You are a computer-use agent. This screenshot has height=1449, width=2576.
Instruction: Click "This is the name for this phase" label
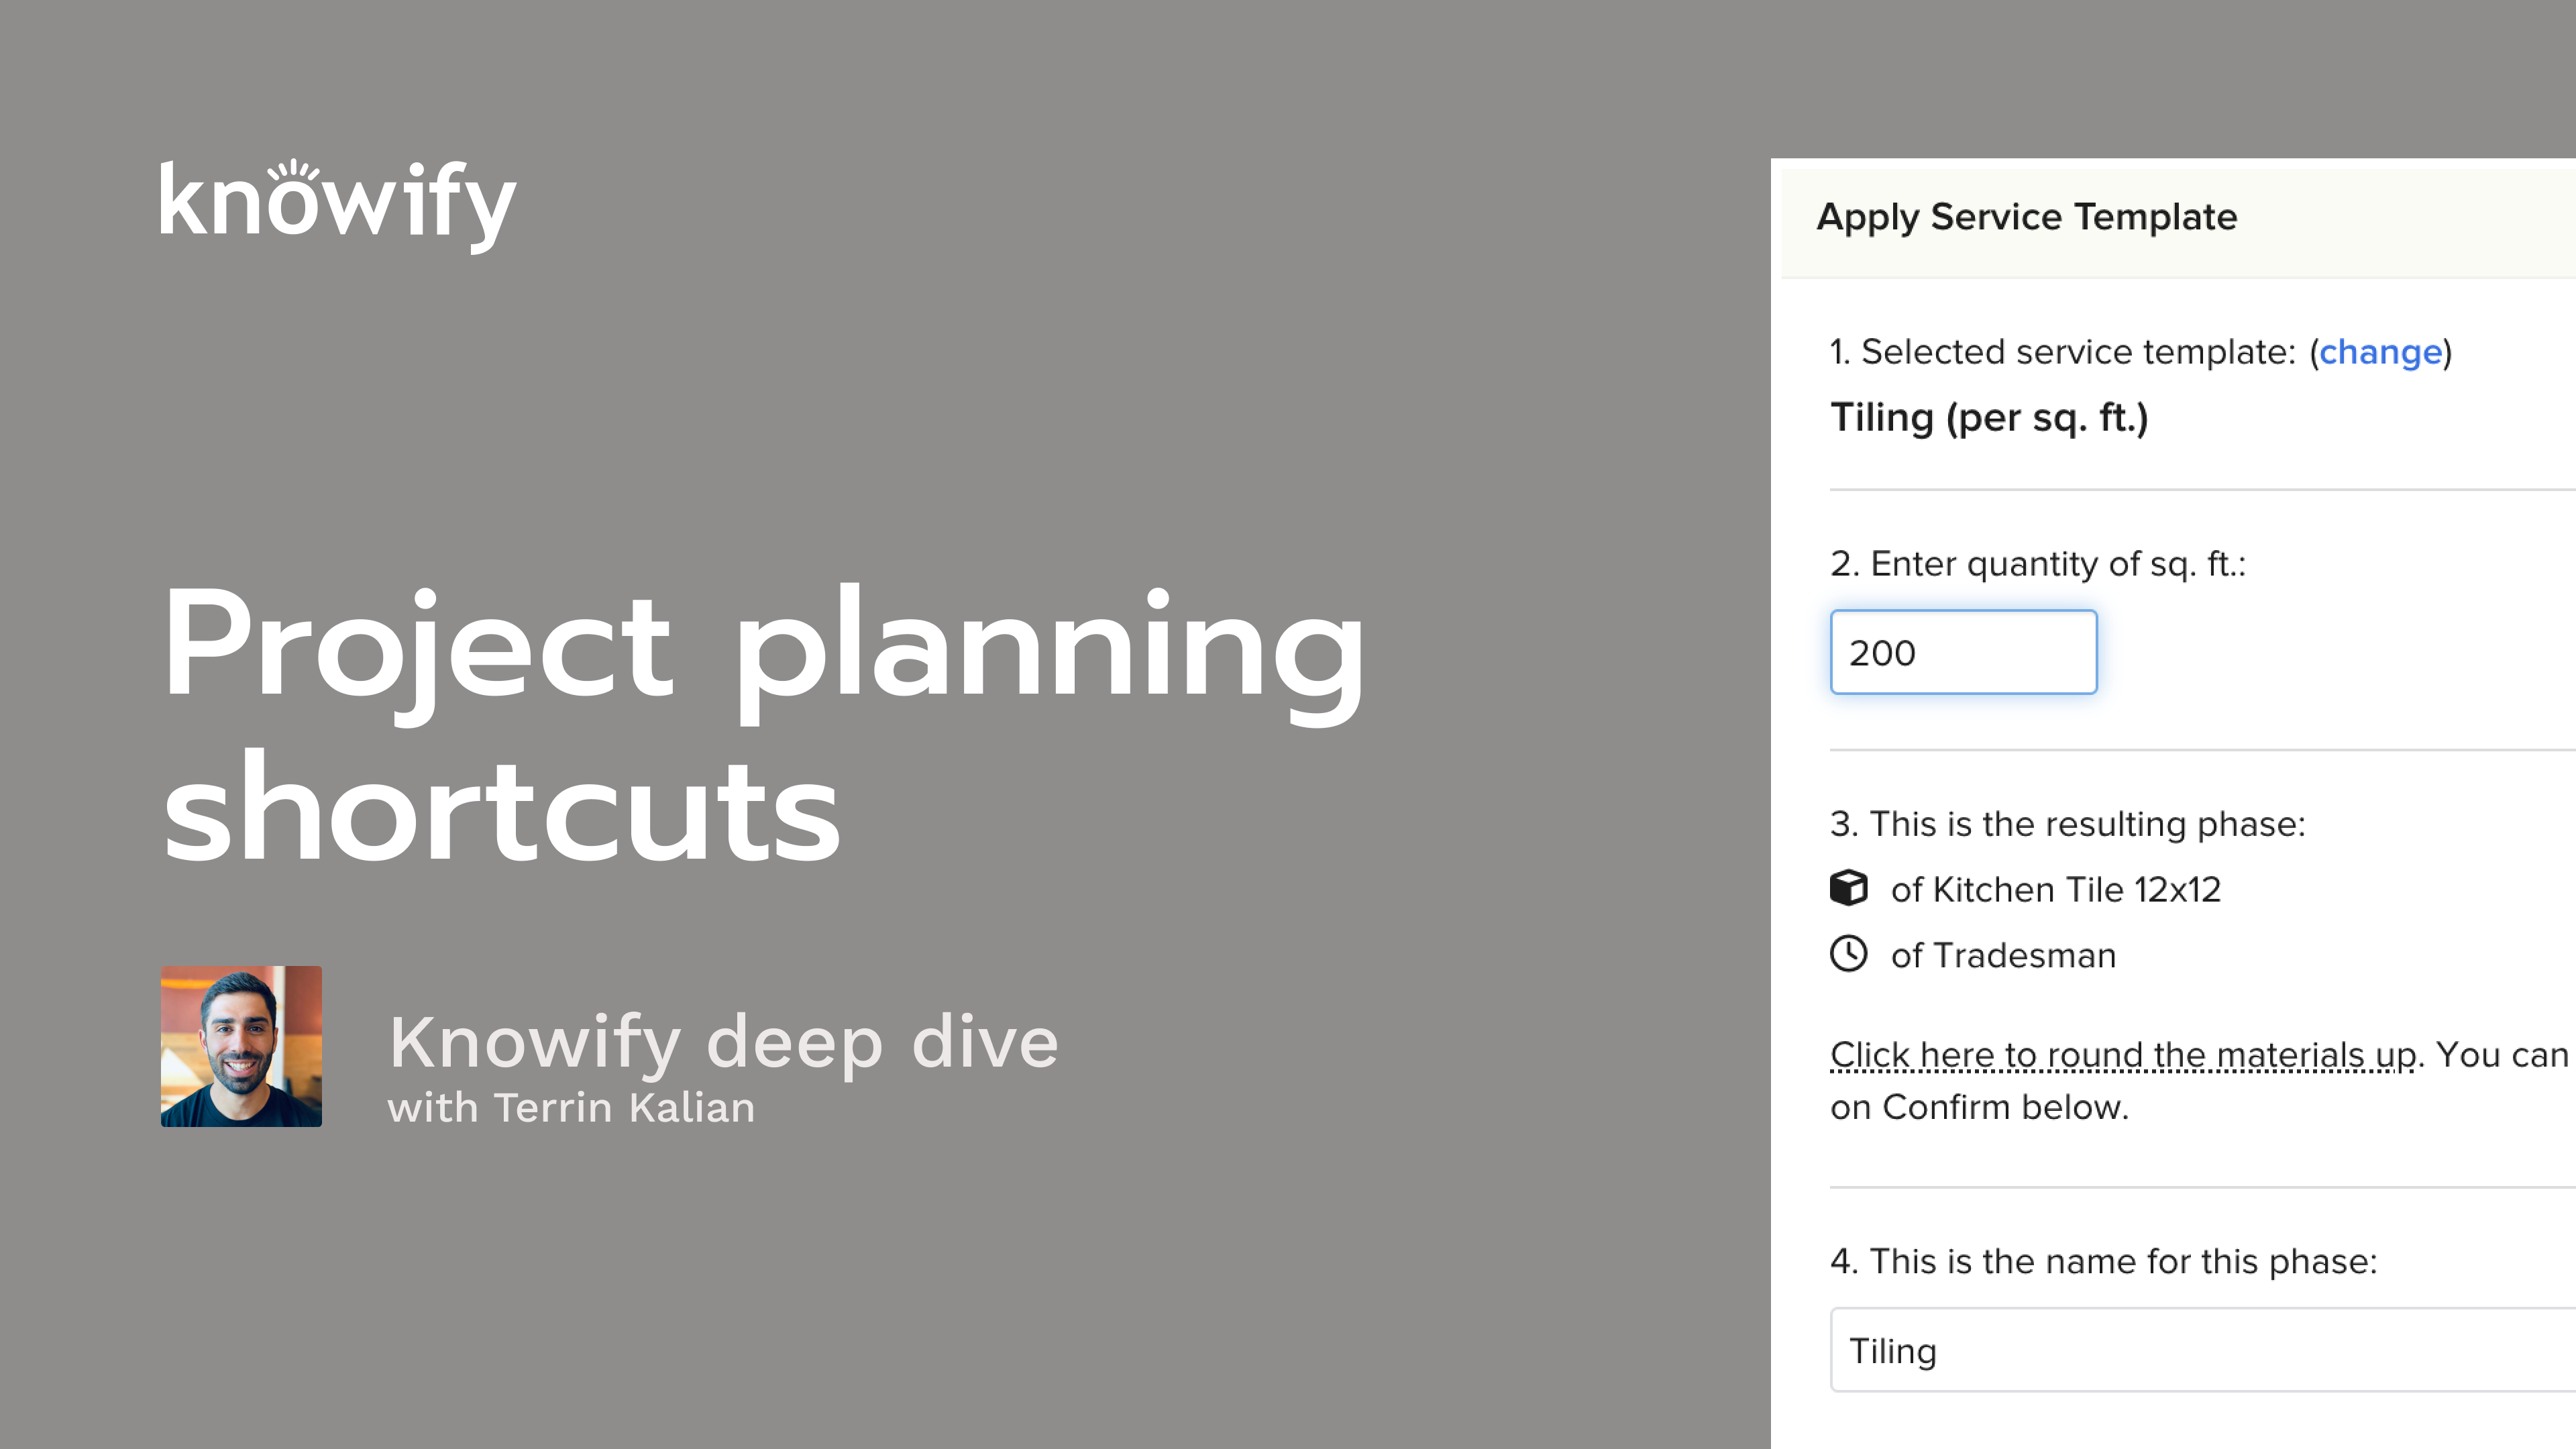(x=2103, y=1262)
